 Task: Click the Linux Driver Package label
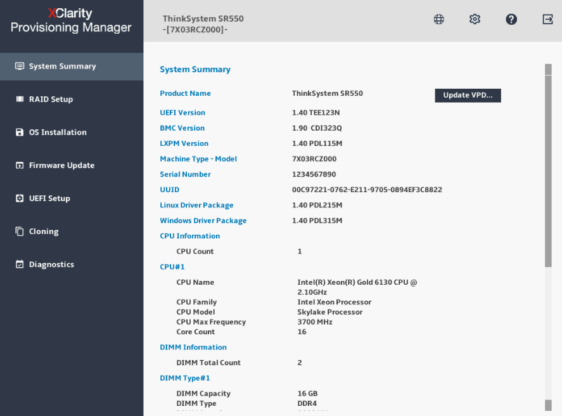tap(196, 205)
